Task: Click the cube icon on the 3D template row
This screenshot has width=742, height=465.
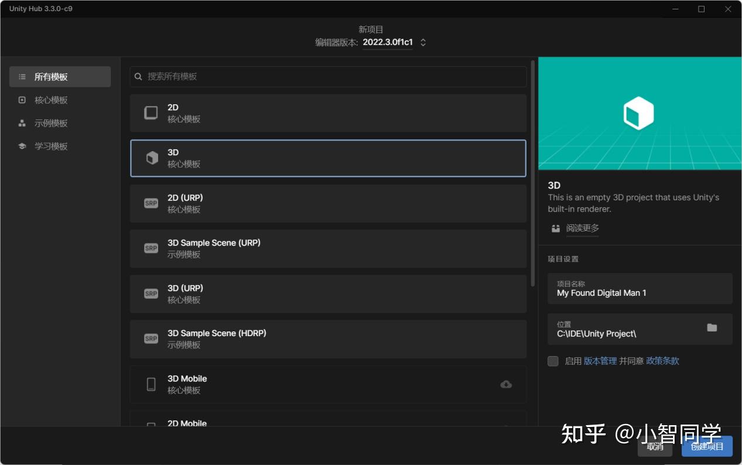Action: tap(151, 158)
